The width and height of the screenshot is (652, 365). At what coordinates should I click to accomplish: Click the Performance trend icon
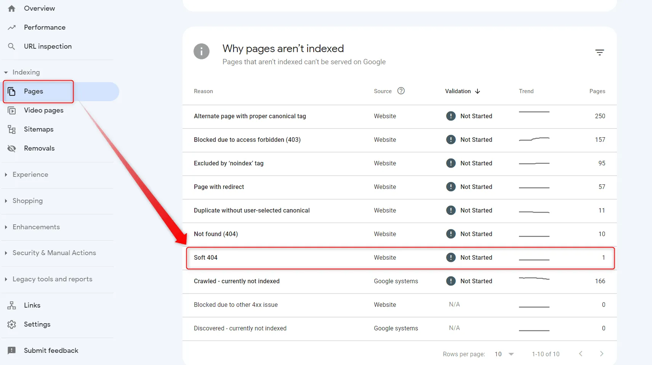pyautogui.click(x=12, y=27)
